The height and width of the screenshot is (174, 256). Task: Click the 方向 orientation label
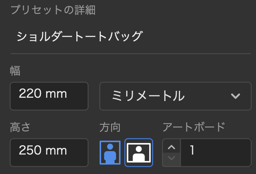click(x=110, y=127)
